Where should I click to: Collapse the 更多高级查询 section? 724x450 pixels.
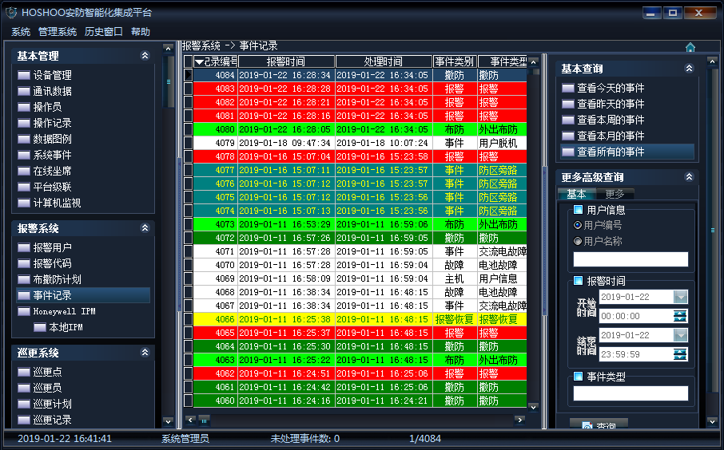coord(690,177)
